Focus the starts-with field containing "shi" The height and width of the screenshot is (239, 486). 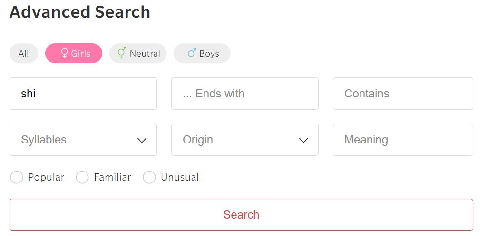(x=83, y=94)
